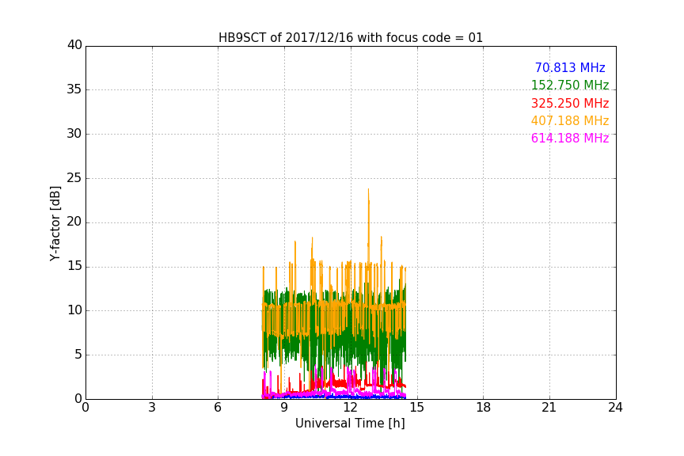
Task: Select the 152.750 MHz legend label
Action: 570,85
